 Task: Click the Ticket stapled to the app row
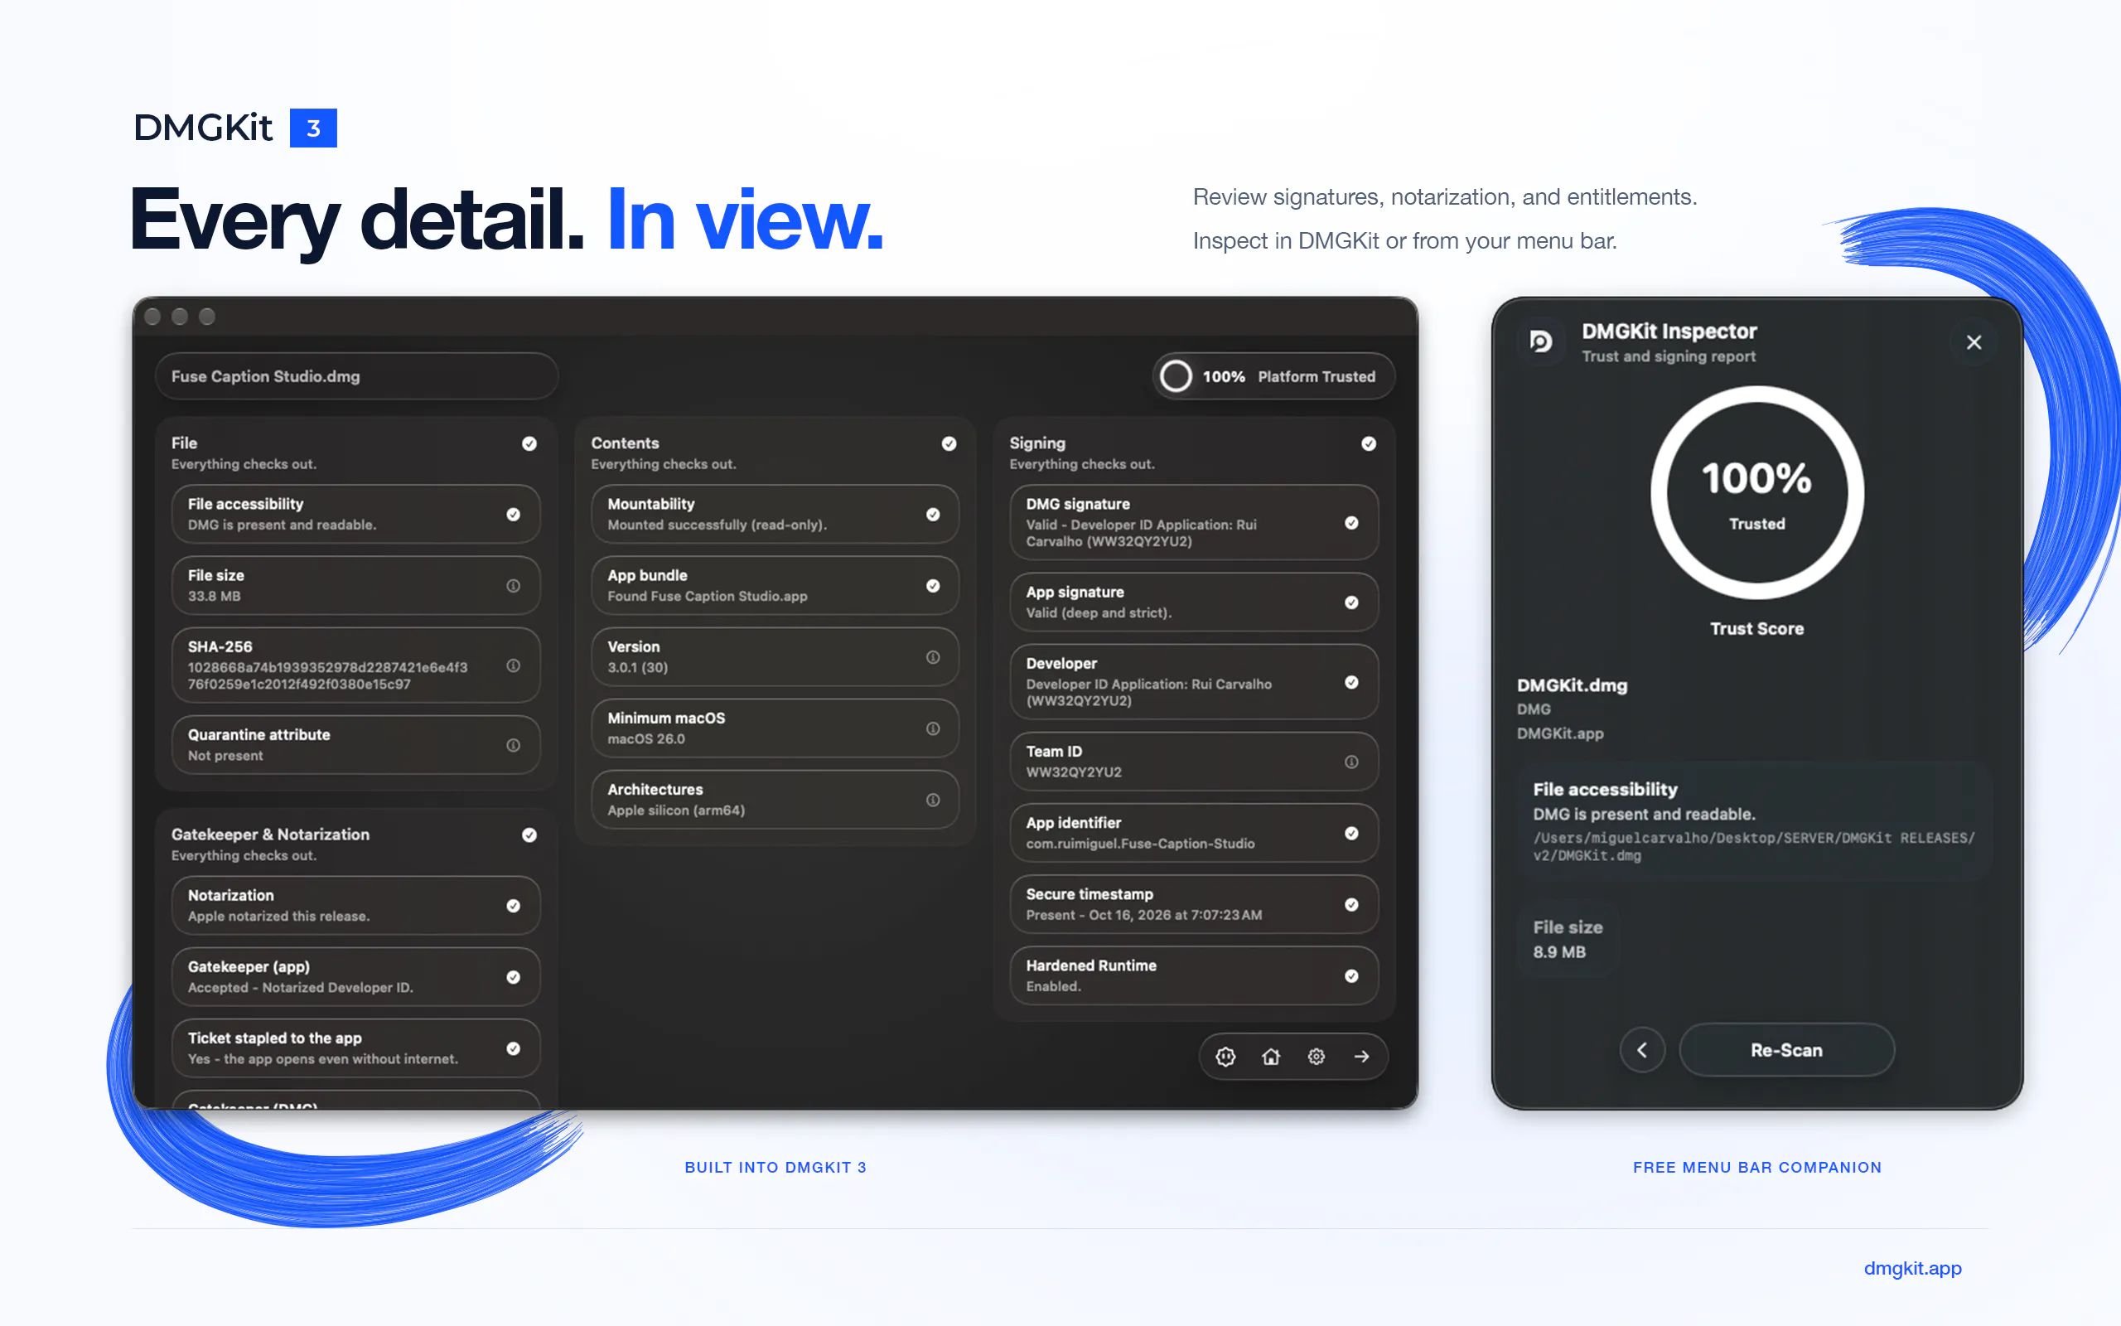coord(355,1048)
